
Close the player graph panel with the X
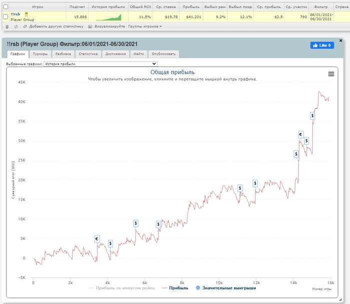(x=340, y=41)
